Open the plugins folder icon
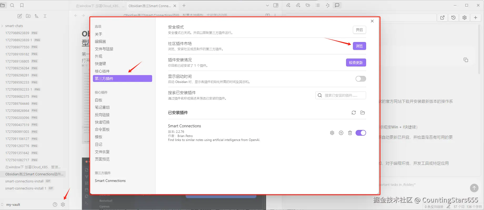The image size is (484, 210). click(363, 113)
